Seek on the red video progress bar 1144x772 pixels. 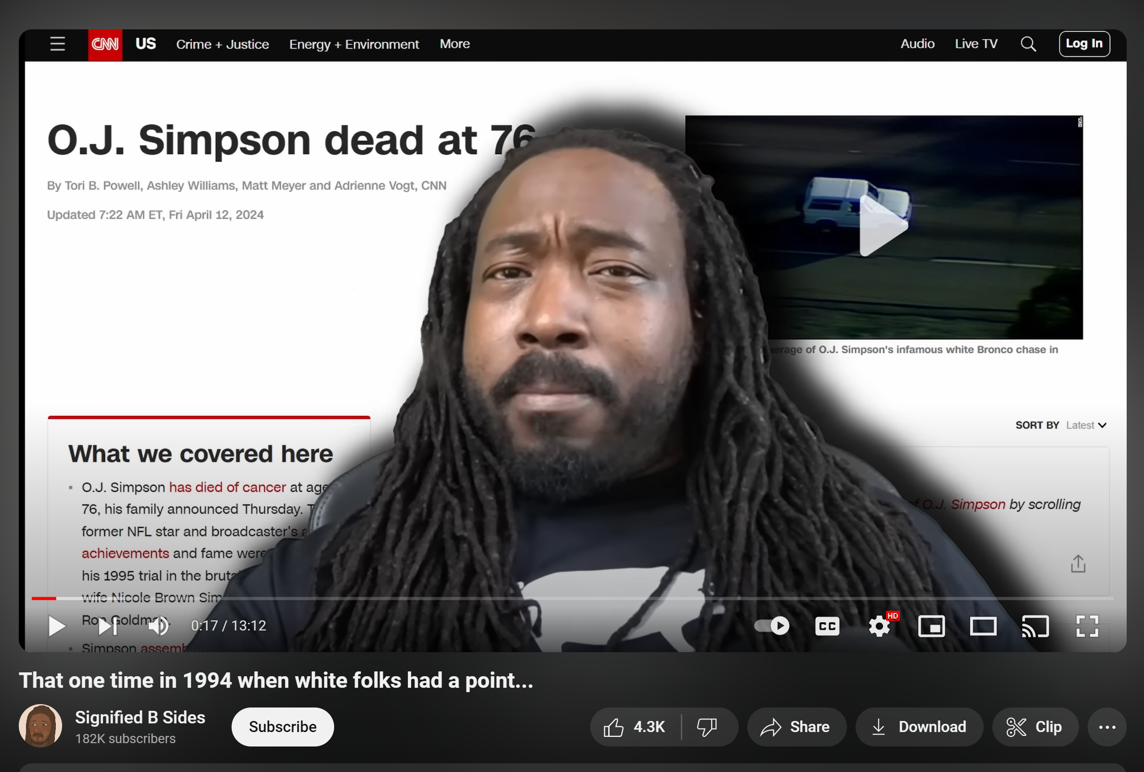(x=572, y=598)
